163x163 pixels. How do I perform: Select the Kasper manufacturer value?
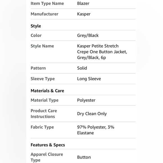pos(84,14)
